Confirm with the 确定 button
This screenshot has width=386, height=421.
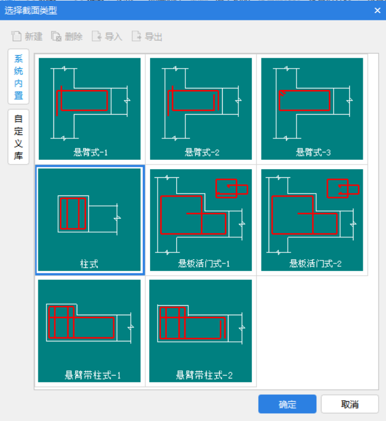pos(287,404)
